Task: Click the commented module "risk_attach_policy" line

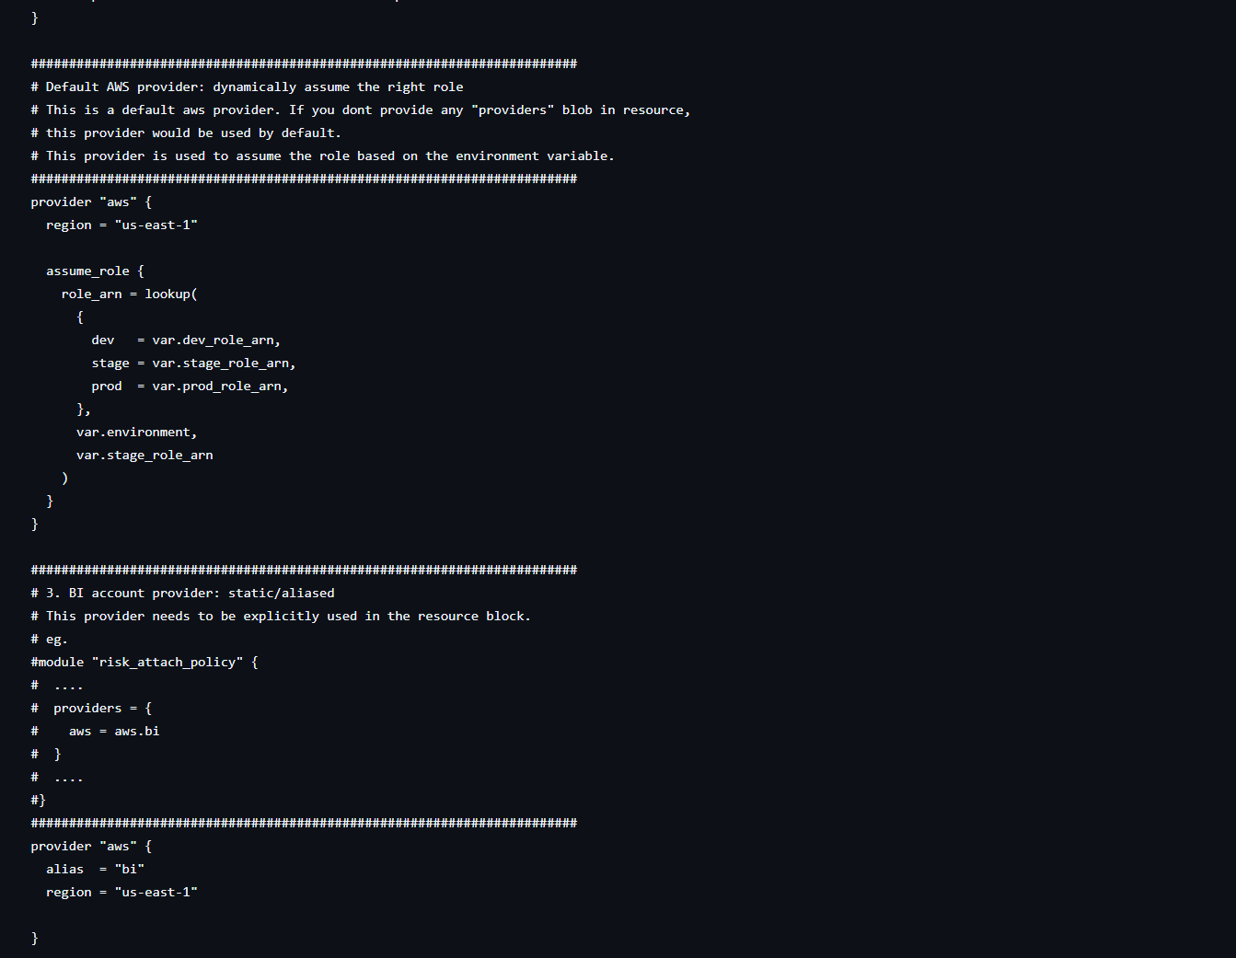Action: (144, 663)
